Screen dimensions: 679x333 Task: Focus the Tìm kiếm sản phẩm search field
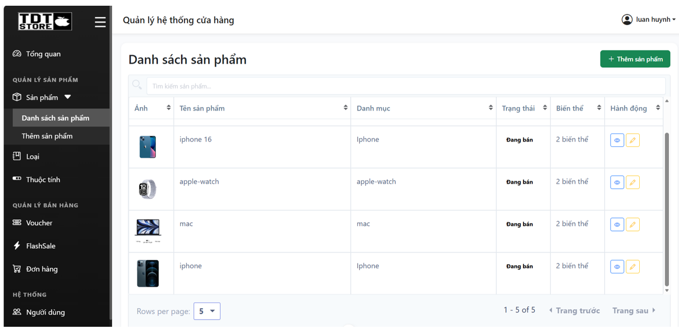point(406,86)
